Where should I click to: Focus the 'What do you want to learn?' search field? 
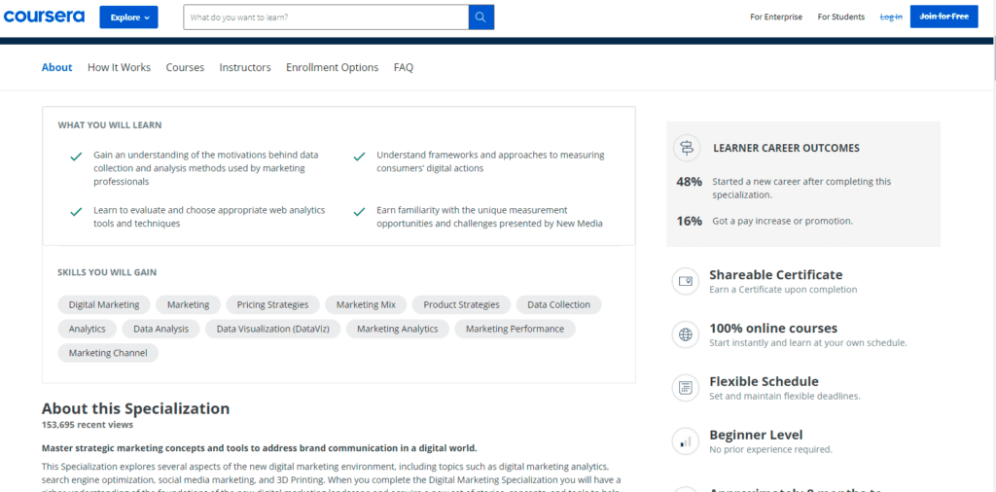(x=326, y=18)
